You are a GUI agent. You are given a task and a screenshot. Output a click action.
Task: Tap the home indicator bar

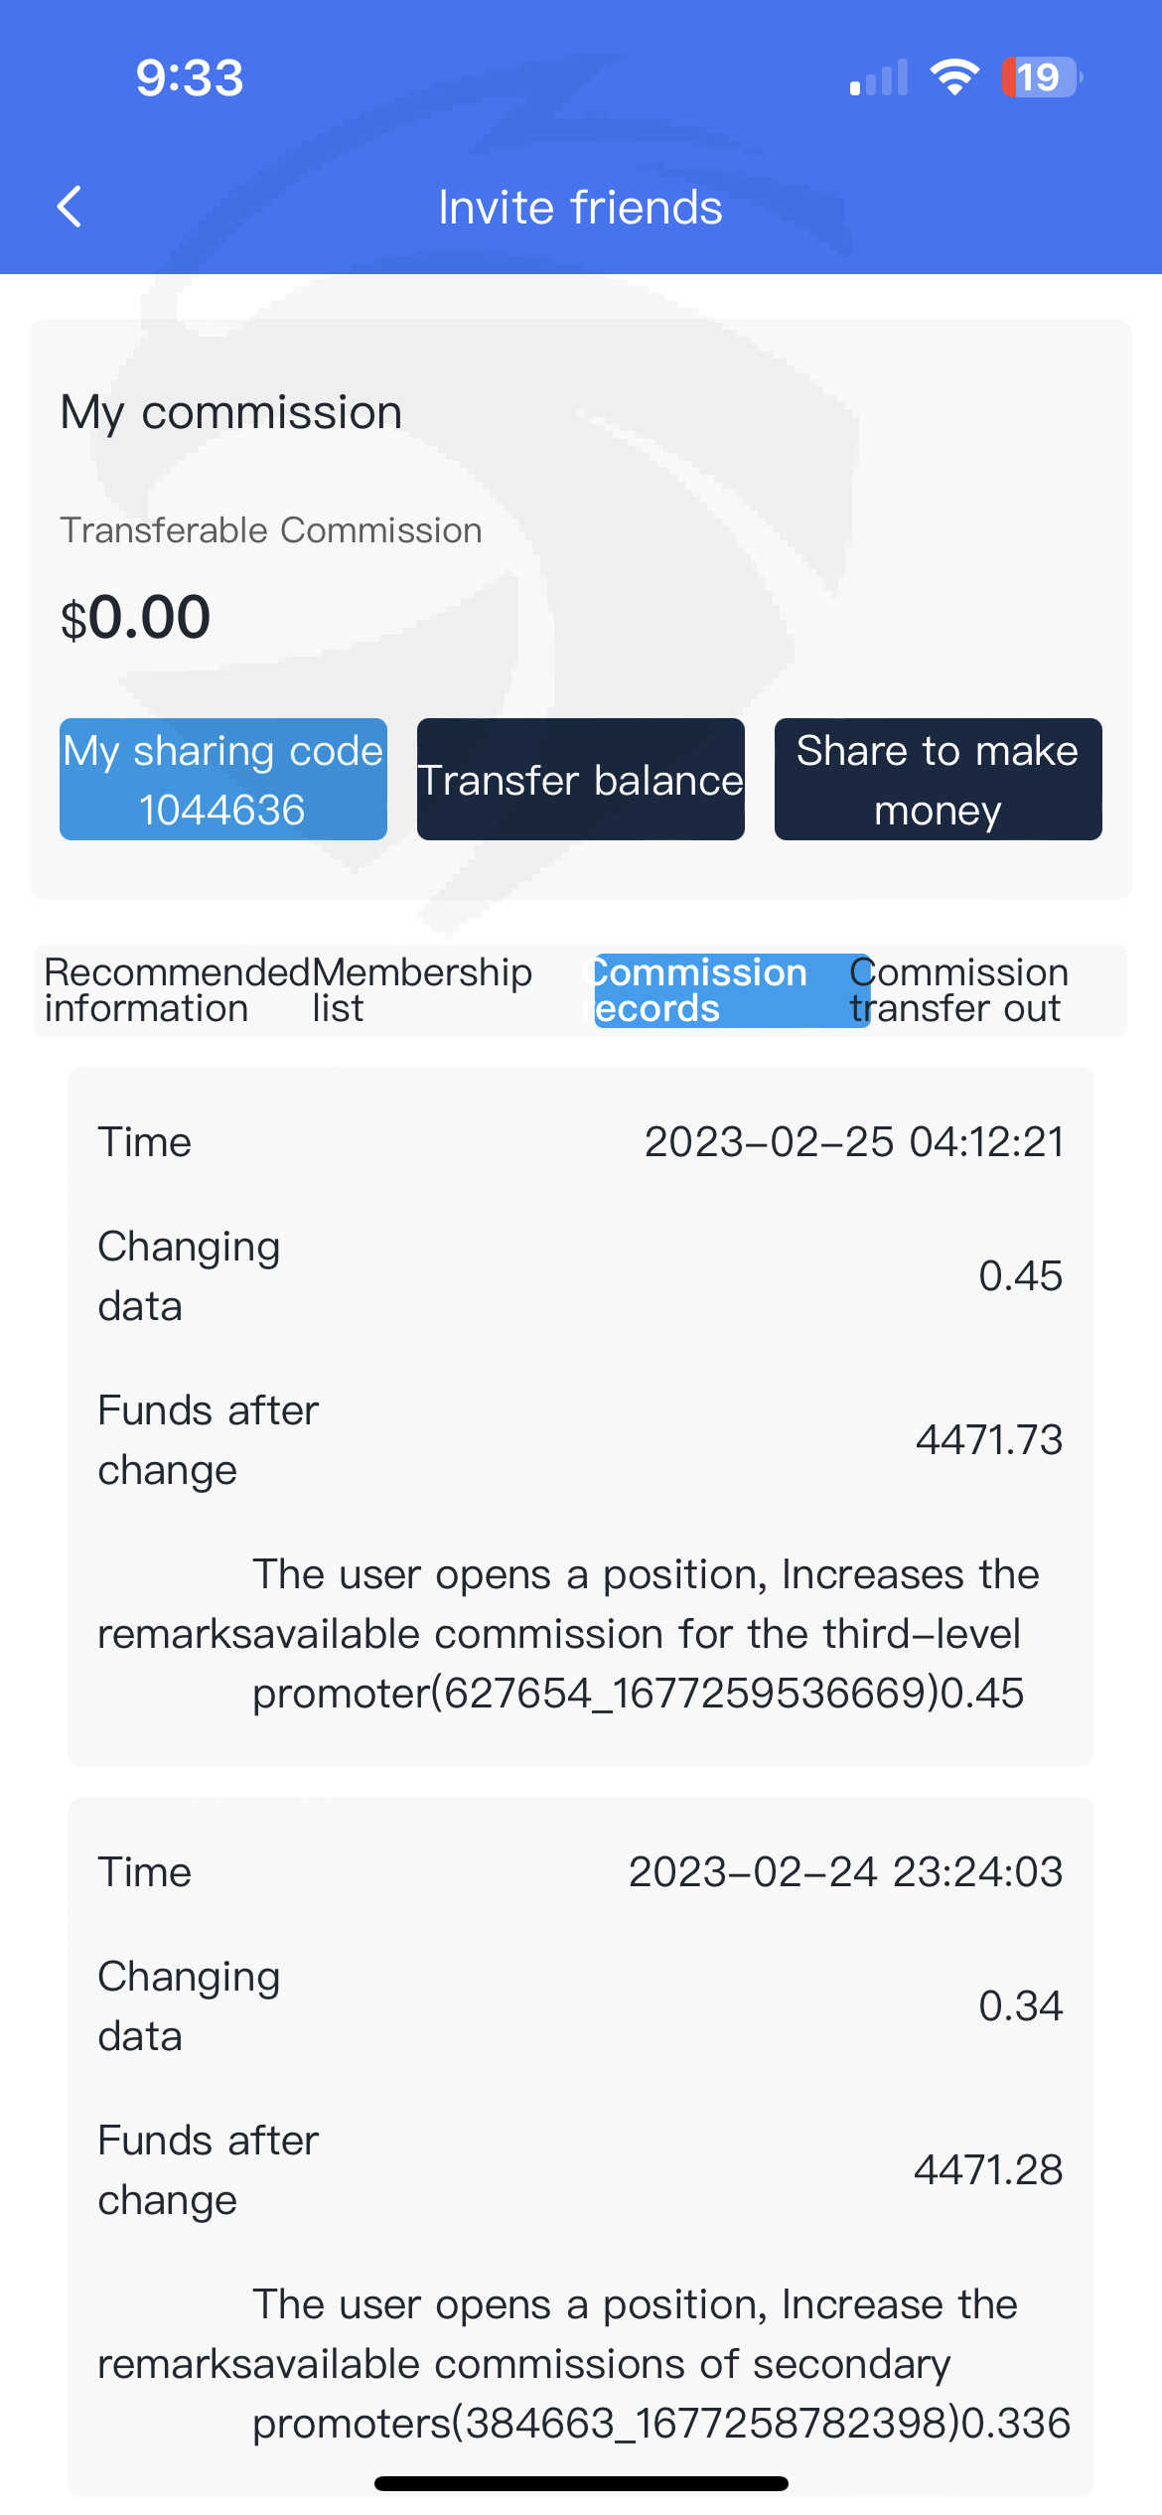click(581, 2484)
